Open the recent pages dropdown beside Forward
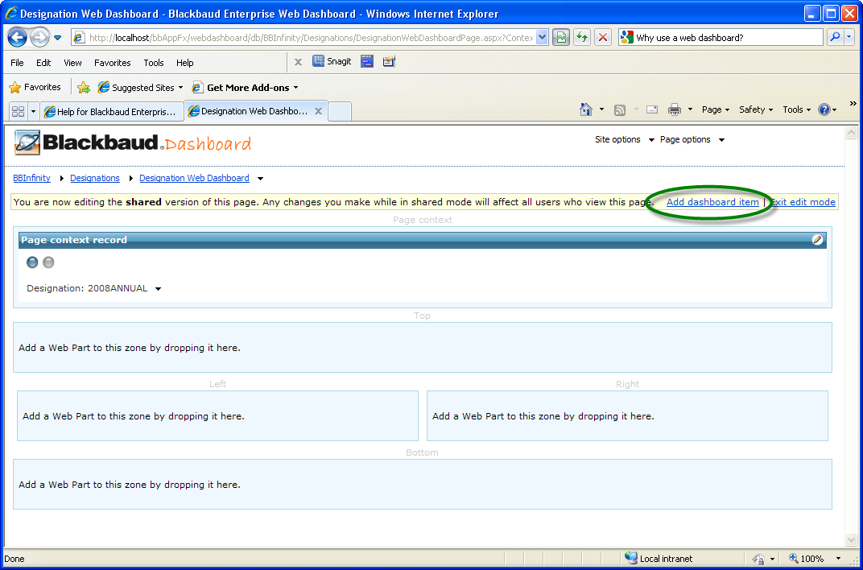The width and height of the screenshot is (863, 570). pyautogui.click(x=57, y=38)
